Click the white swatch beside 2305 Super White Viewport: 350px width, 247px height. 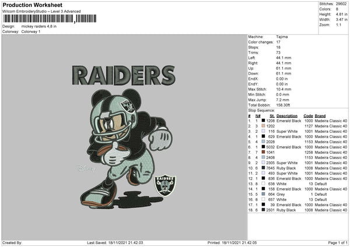(x=263, y=163)
